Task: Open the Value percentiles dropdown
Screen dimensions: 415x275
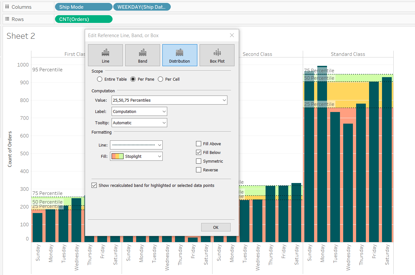Action: click(x=169, y=100)
